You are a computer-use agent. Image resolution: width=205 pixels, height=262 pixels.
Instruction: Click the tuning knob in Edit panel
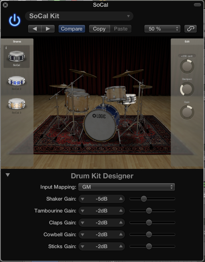coord(187,66)
